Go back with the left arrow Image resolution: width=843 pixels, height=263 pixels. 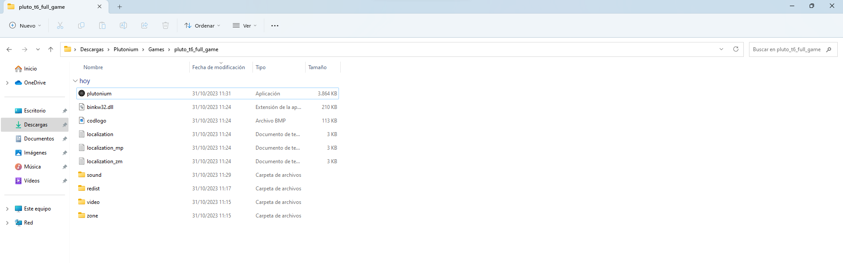click(x=9, y=49)
